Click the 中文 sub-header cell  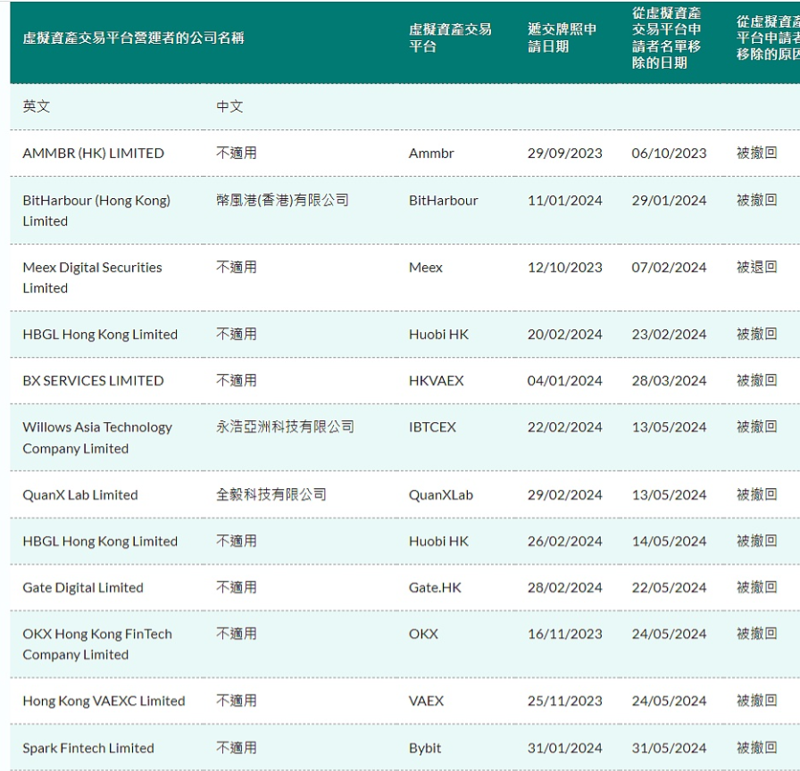(229, 107)
